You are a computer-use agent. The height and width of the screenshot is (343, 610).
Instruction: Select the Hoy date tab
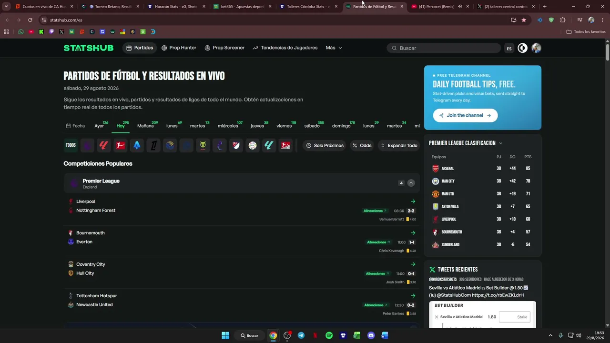[121, 126]
